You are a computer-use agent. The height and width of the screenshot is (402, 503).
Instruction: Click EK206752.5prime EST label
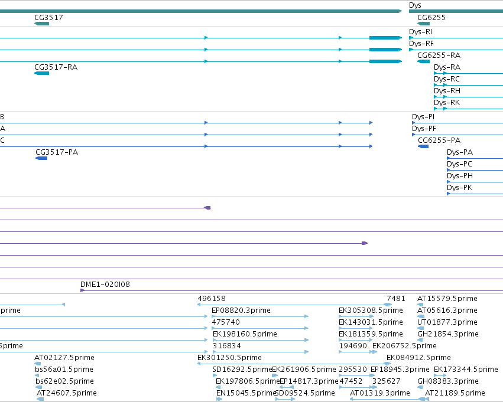click(x=404, y=346)
